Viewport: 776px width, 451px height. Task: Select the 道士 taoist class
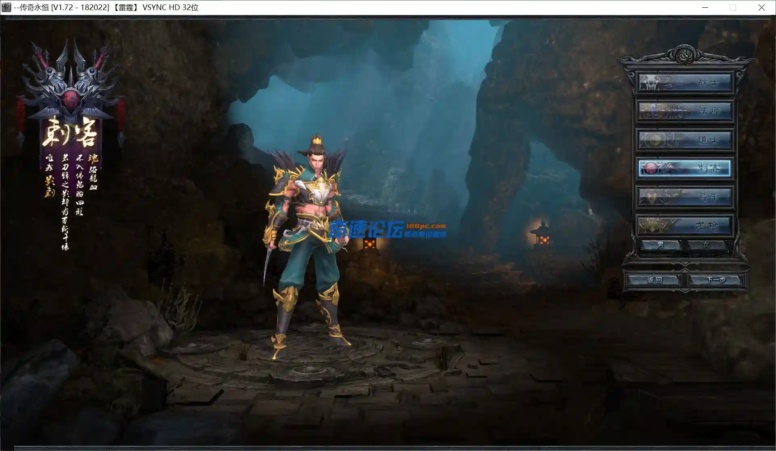[x=685, y=140]
